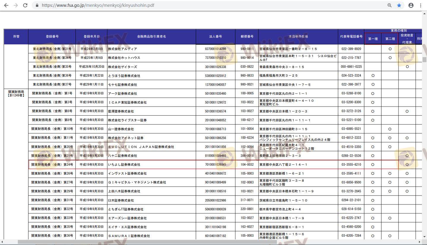Viewport: 427px width, 245px height.
Task: Click the scroll-left arrow on horizontal scrollbar
Action: [2, 242]
